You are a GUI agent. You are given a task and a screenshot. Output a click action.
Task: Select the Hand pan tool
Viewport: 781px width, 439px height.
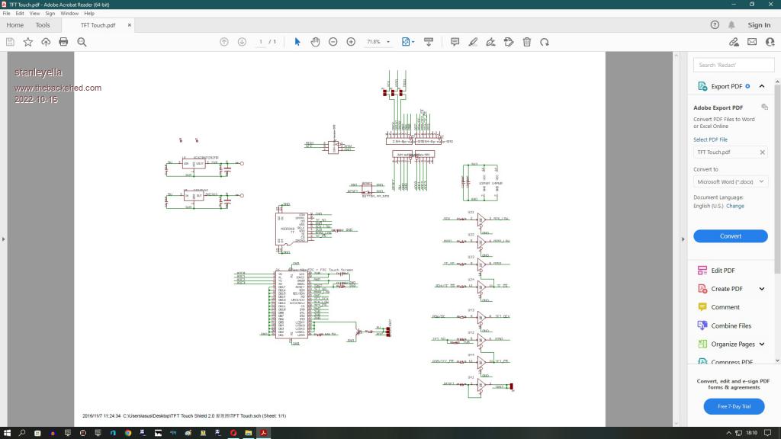315,42
